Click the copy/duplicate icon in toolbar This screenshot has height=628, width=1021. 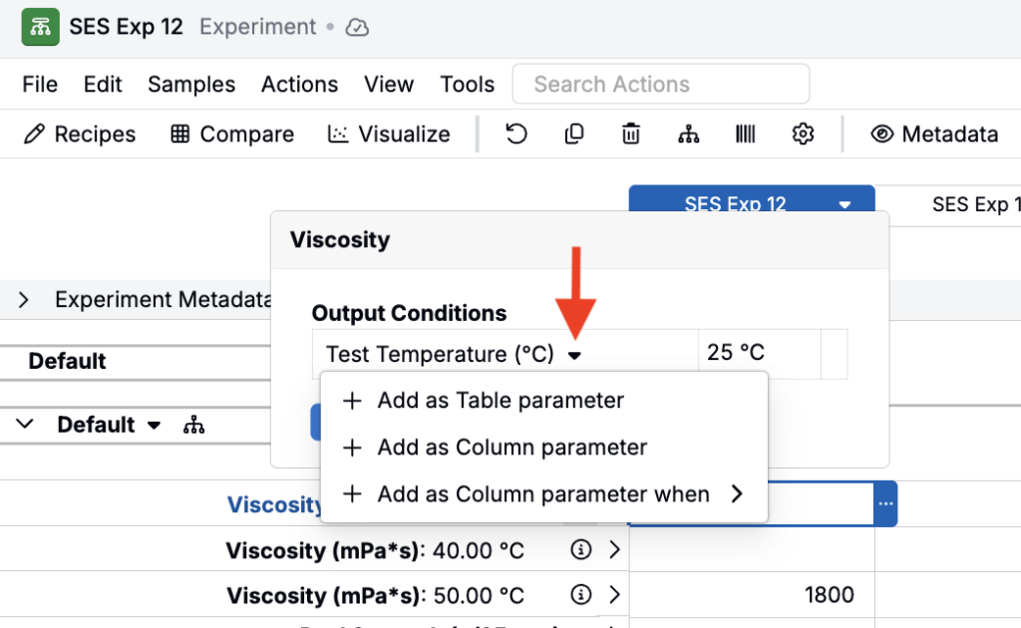[573, 134]
